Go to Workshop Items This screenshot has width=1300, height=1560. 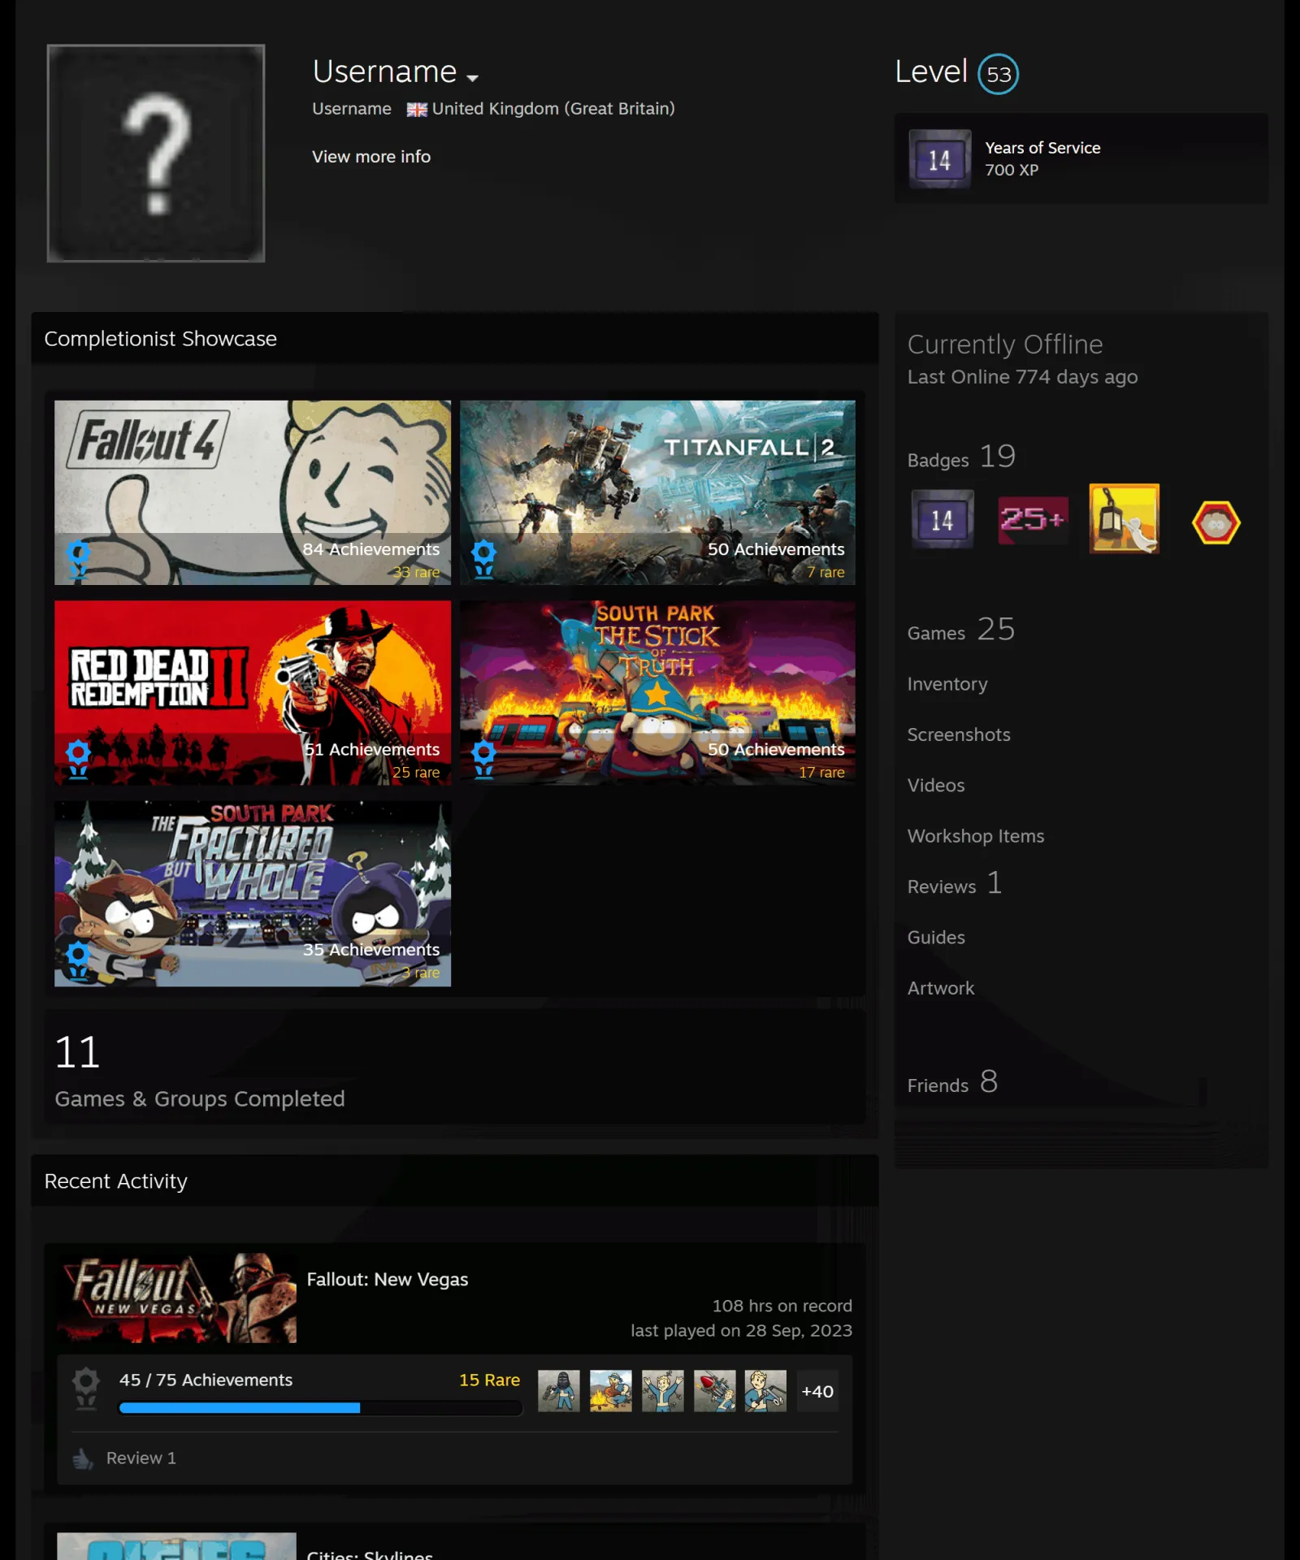point(976,836)
